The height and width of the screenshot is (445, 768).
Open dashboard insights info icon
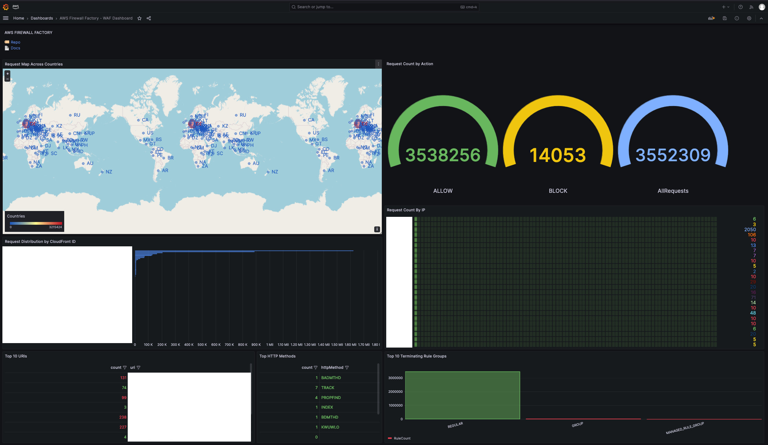737,19
